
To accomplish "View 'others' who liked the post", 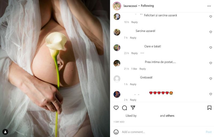I will 170,116.
